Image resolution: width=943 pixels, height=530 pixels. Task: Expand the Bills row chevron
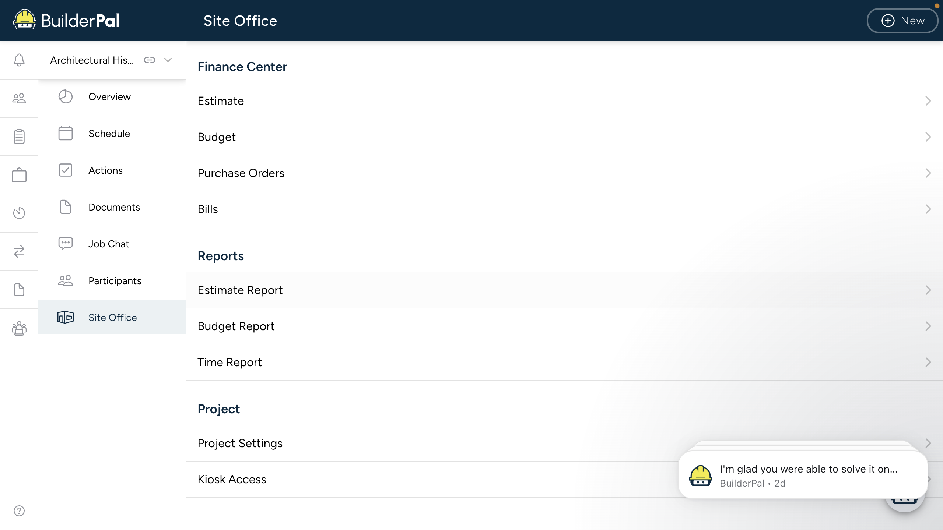(928, 209)
